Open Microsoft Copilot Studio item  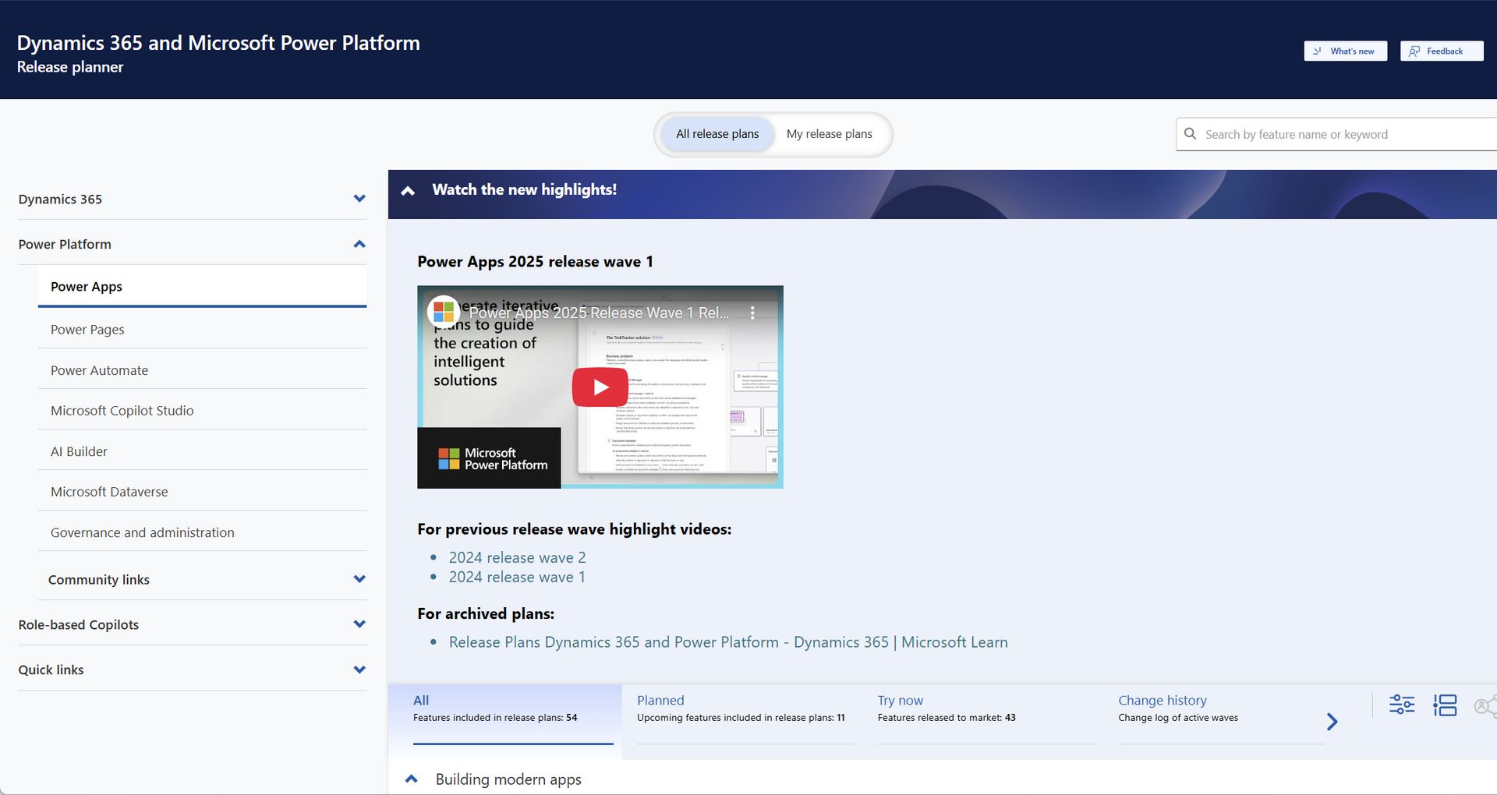click(202, 411)
